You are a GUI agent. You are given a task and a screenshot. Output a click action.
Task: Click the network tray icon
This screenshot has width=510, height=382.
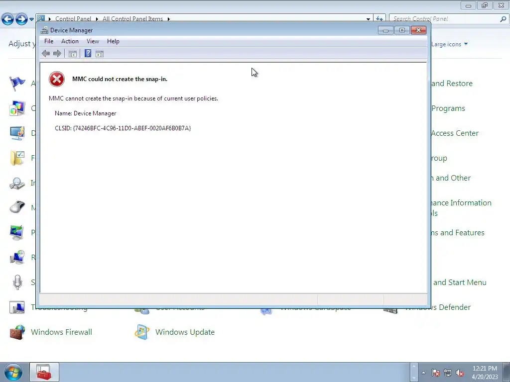(448, 373)
